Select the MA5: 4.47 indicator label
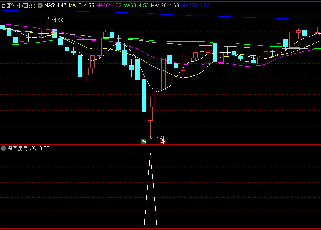321x230 pixels. [x=55, y=5]
